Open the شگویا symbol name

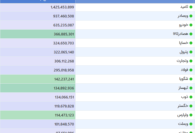pyautogui.click(x=184, y=79)
